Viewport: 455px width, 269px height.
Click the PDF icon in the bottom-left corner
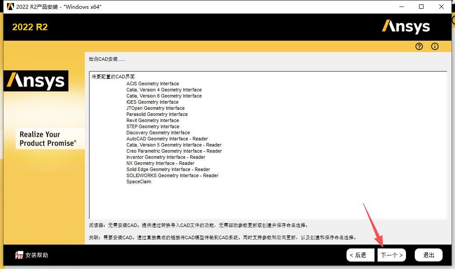(x=19, y=255)
